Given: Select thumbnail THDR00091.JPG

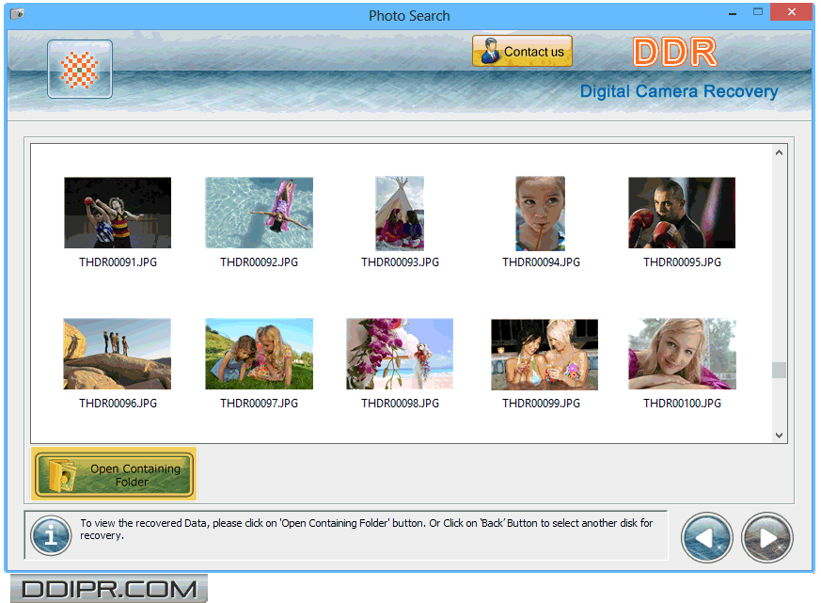Looking at the screenshot, I should (x=118, y=214).
